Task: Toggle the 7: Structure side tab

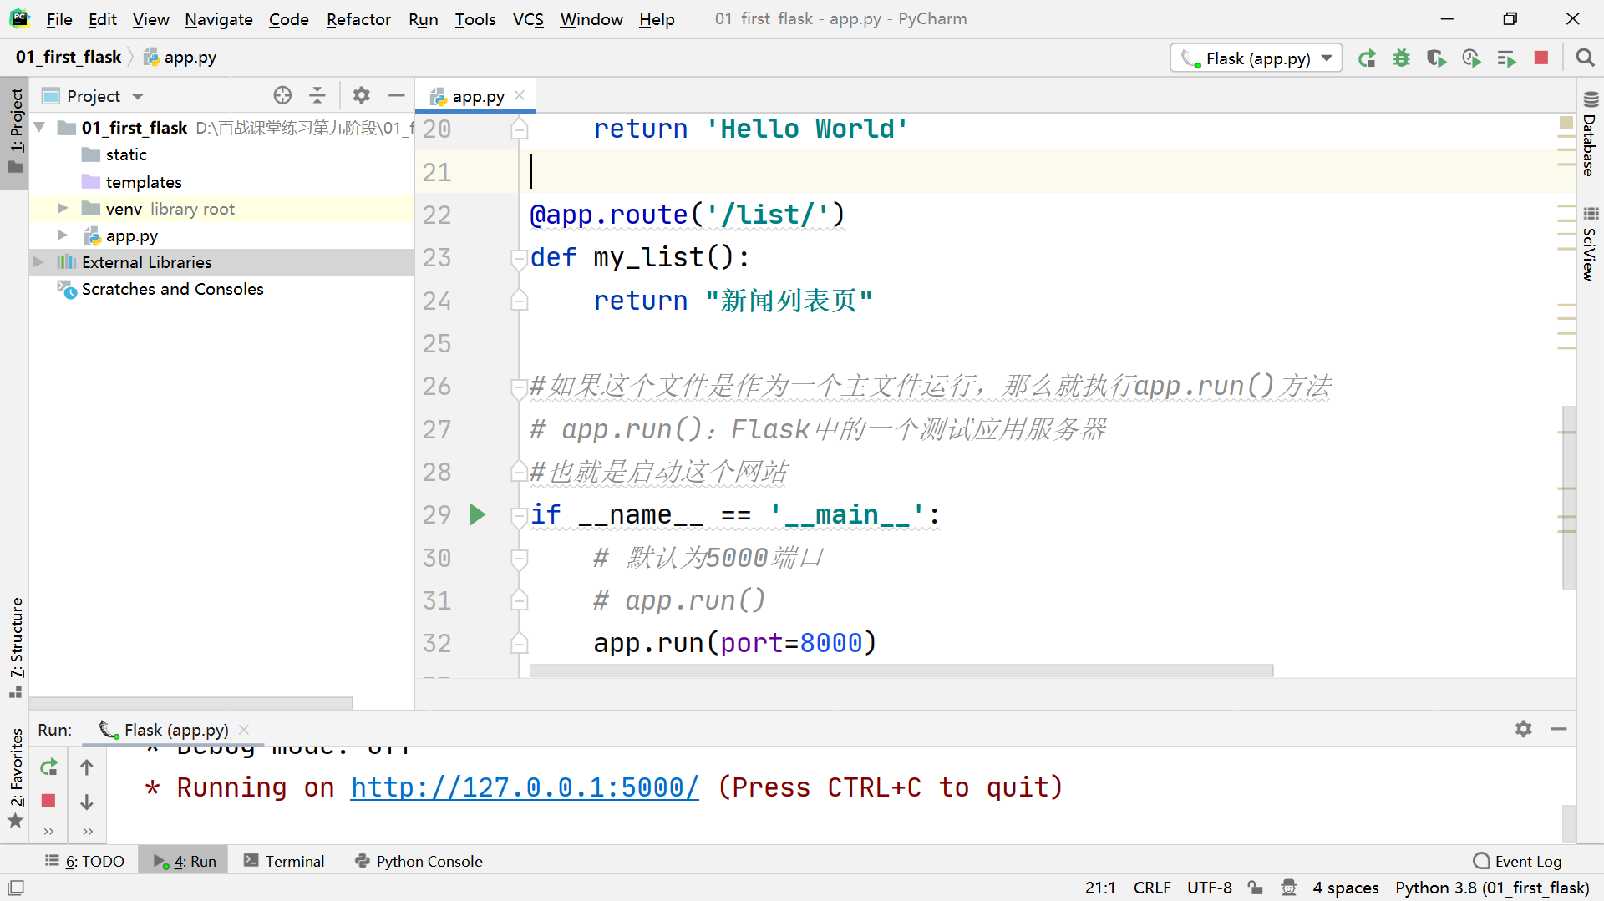Action: [16, 647]
